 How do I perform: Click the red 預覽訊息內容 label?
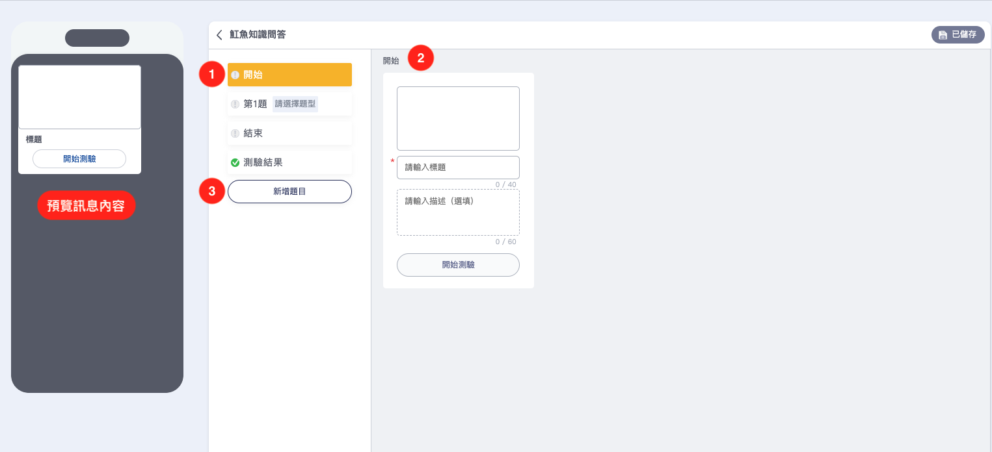[87, 205]
